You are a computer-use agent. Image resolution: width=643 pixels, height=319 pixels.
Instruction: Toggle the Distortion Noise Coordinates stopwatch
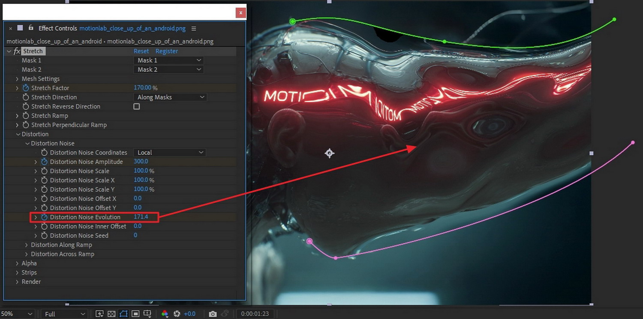[44, 153]
